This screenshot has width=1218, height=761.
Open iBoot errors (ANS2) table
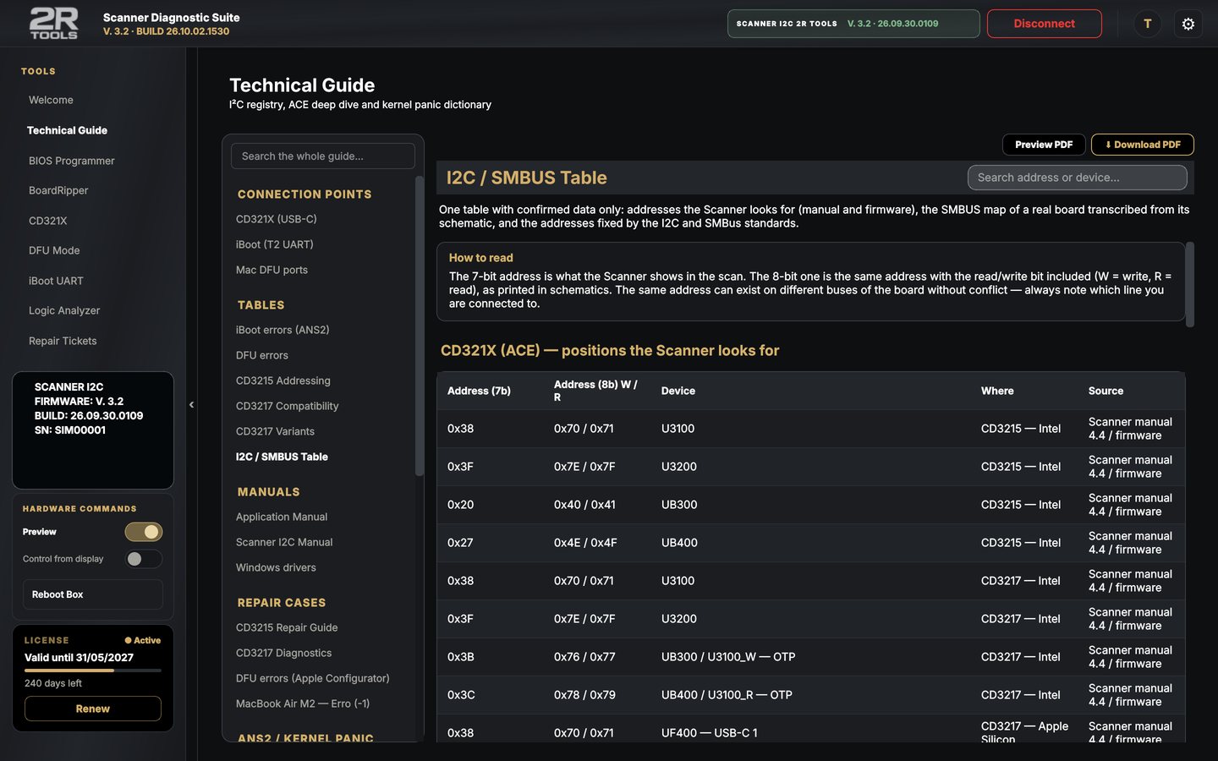[283, 330]
